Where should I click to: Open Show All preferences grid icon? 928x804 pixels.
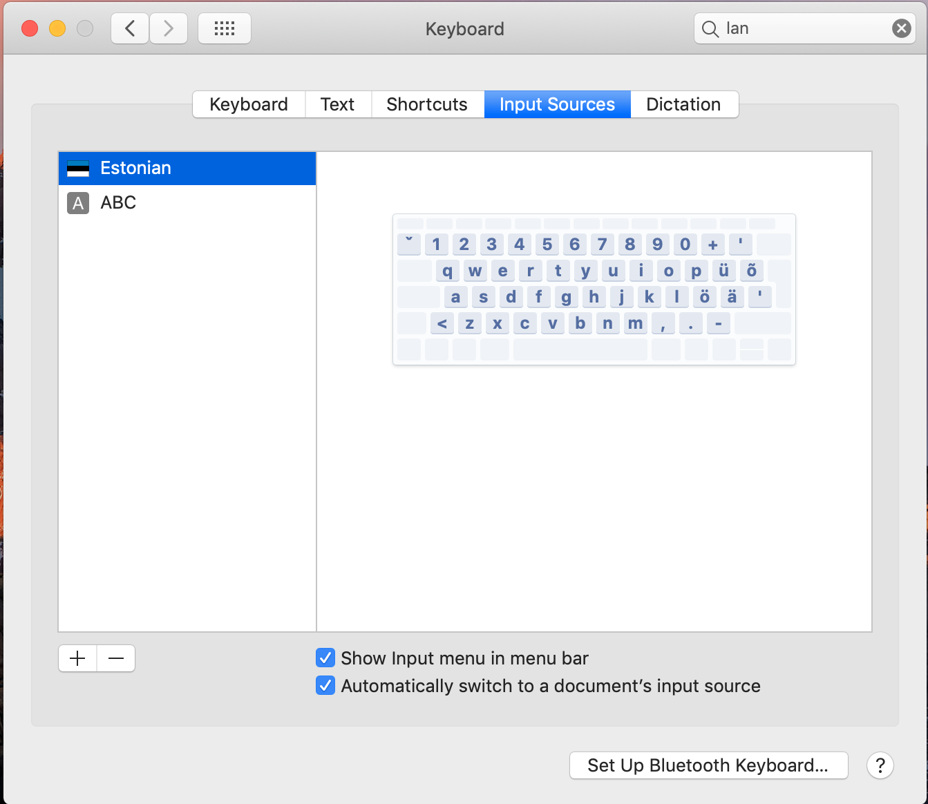tap(224, 28)
